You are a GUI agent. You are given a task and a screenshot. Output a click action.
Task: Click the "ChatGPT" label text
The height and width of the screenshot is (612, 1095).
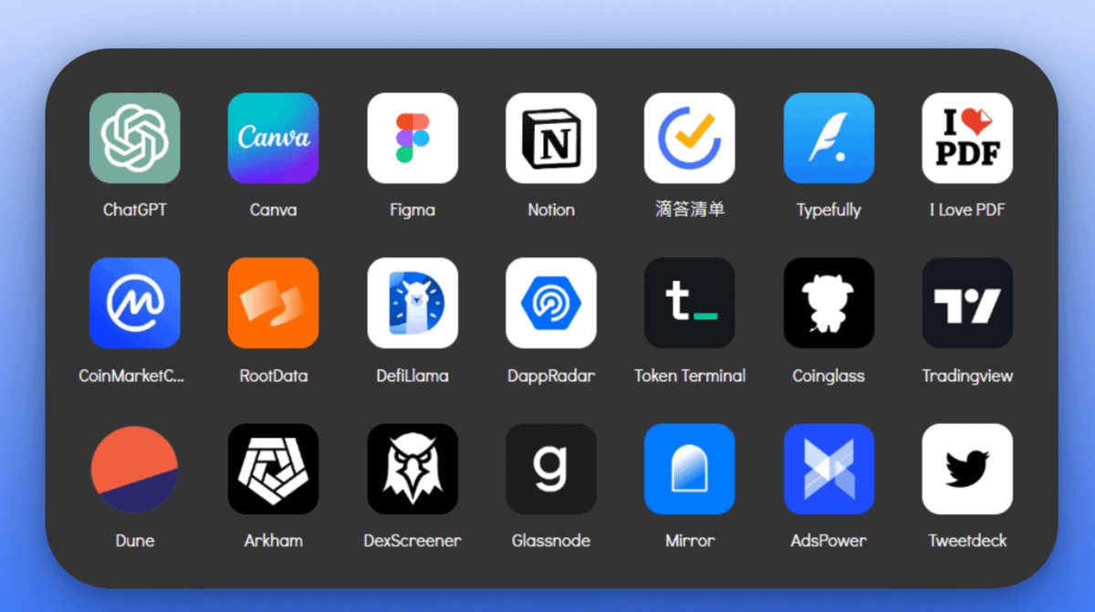(x=135, y=210)
